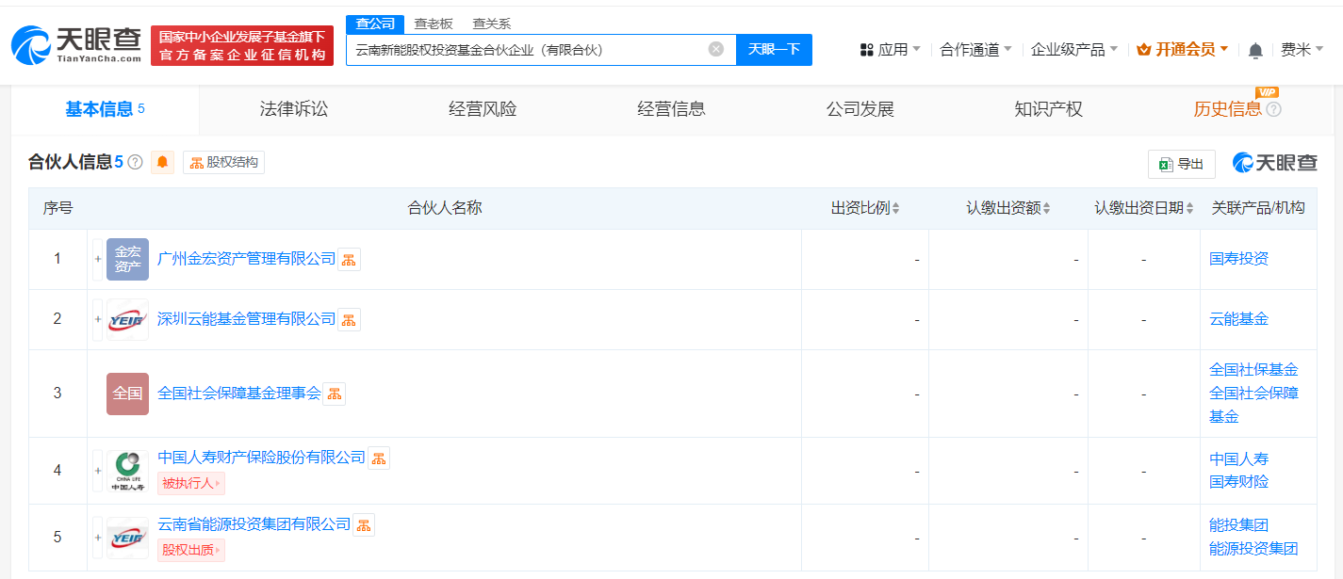The width and height of the screenshot is (1343, 579).
Task: Click the help question mark beside 合伙人信息
Action: (x=136, y=162)
